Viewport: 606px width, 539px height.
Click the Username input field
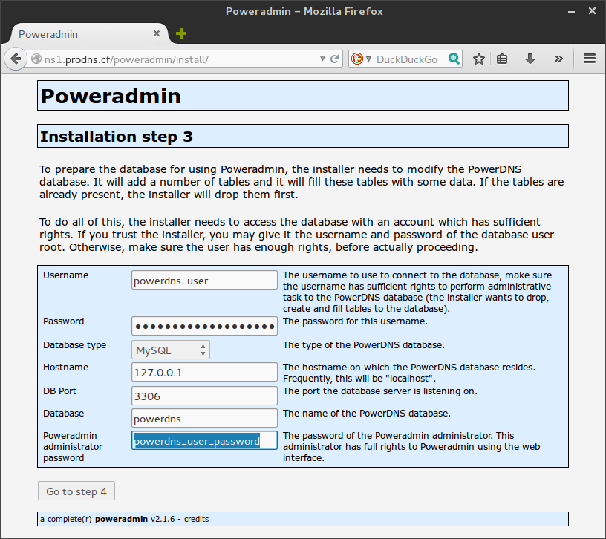204,280
